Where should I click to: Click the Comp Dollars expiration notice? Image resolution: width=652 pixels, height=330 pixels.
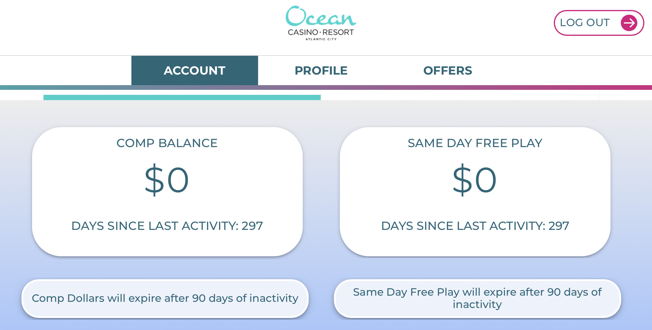[165, 298]
